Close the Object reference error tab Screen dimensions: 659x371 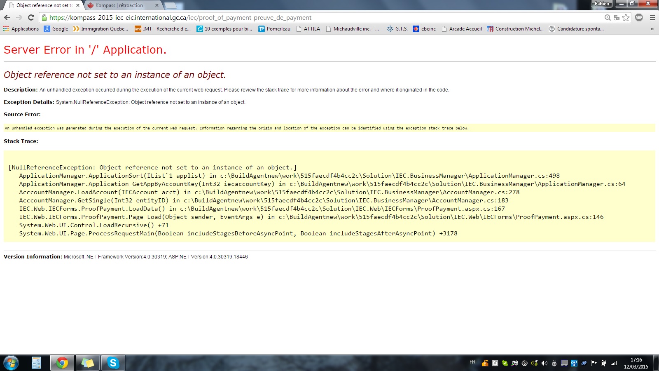(x=77, y=5)
